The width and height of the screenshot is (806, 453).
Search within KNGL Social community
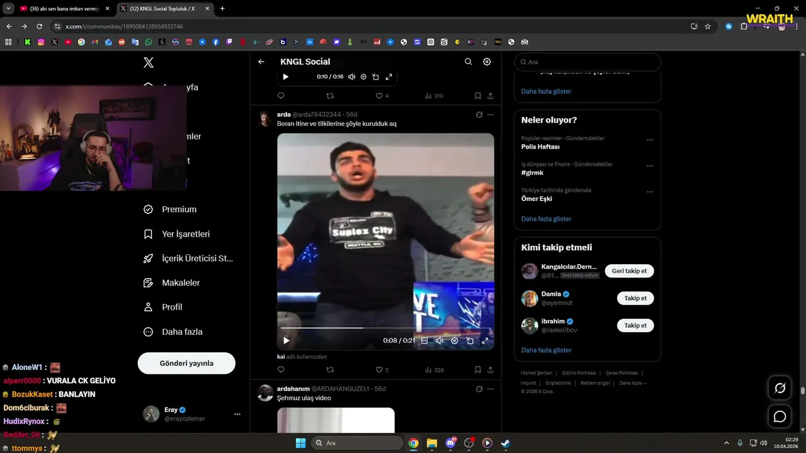(x=468, y=62)
